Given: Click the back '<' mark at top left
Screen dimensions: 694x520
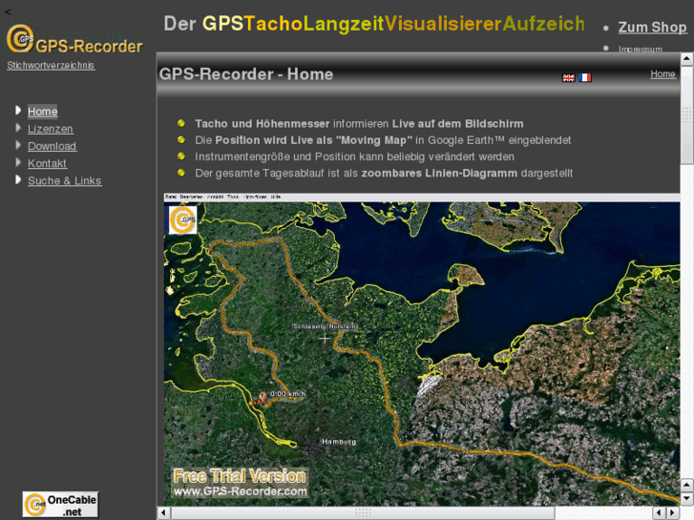Looking at the screenshot, I should click(8, 12).
